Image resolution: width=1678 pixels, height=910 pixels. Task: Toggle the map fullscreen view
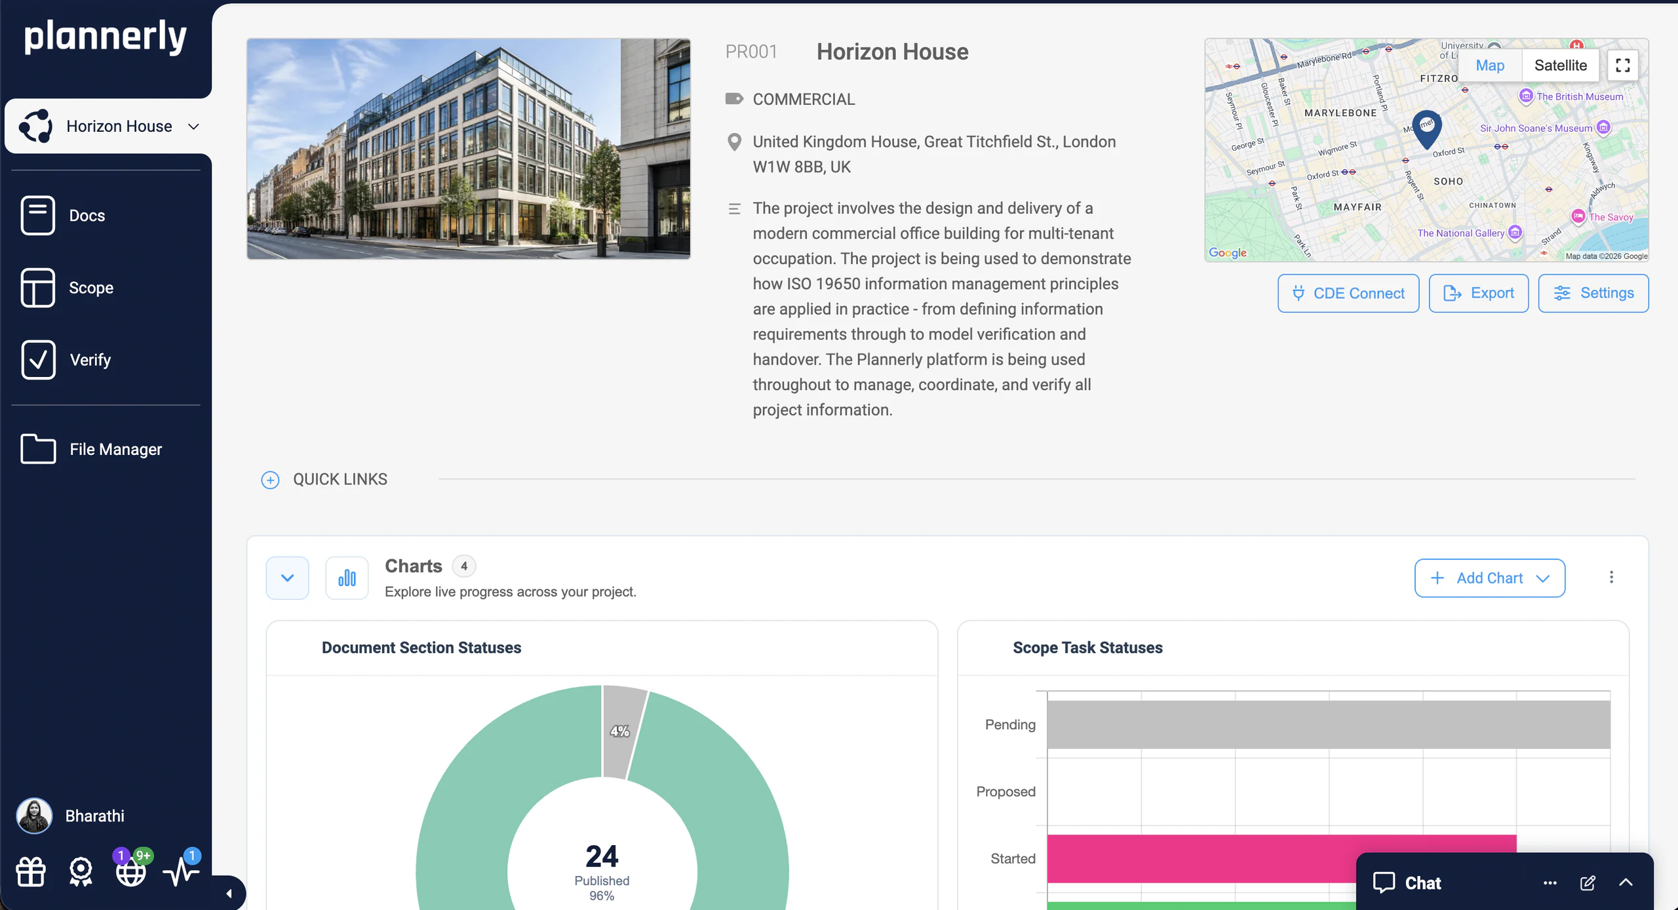coord(1623,66)
